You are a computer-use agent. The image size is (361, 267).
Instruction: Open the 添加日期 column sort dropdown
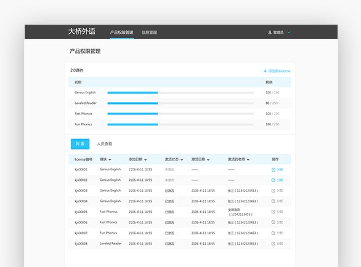[x=145, y=159]
